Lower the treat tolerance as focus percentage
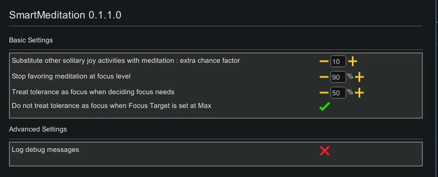 324,93
